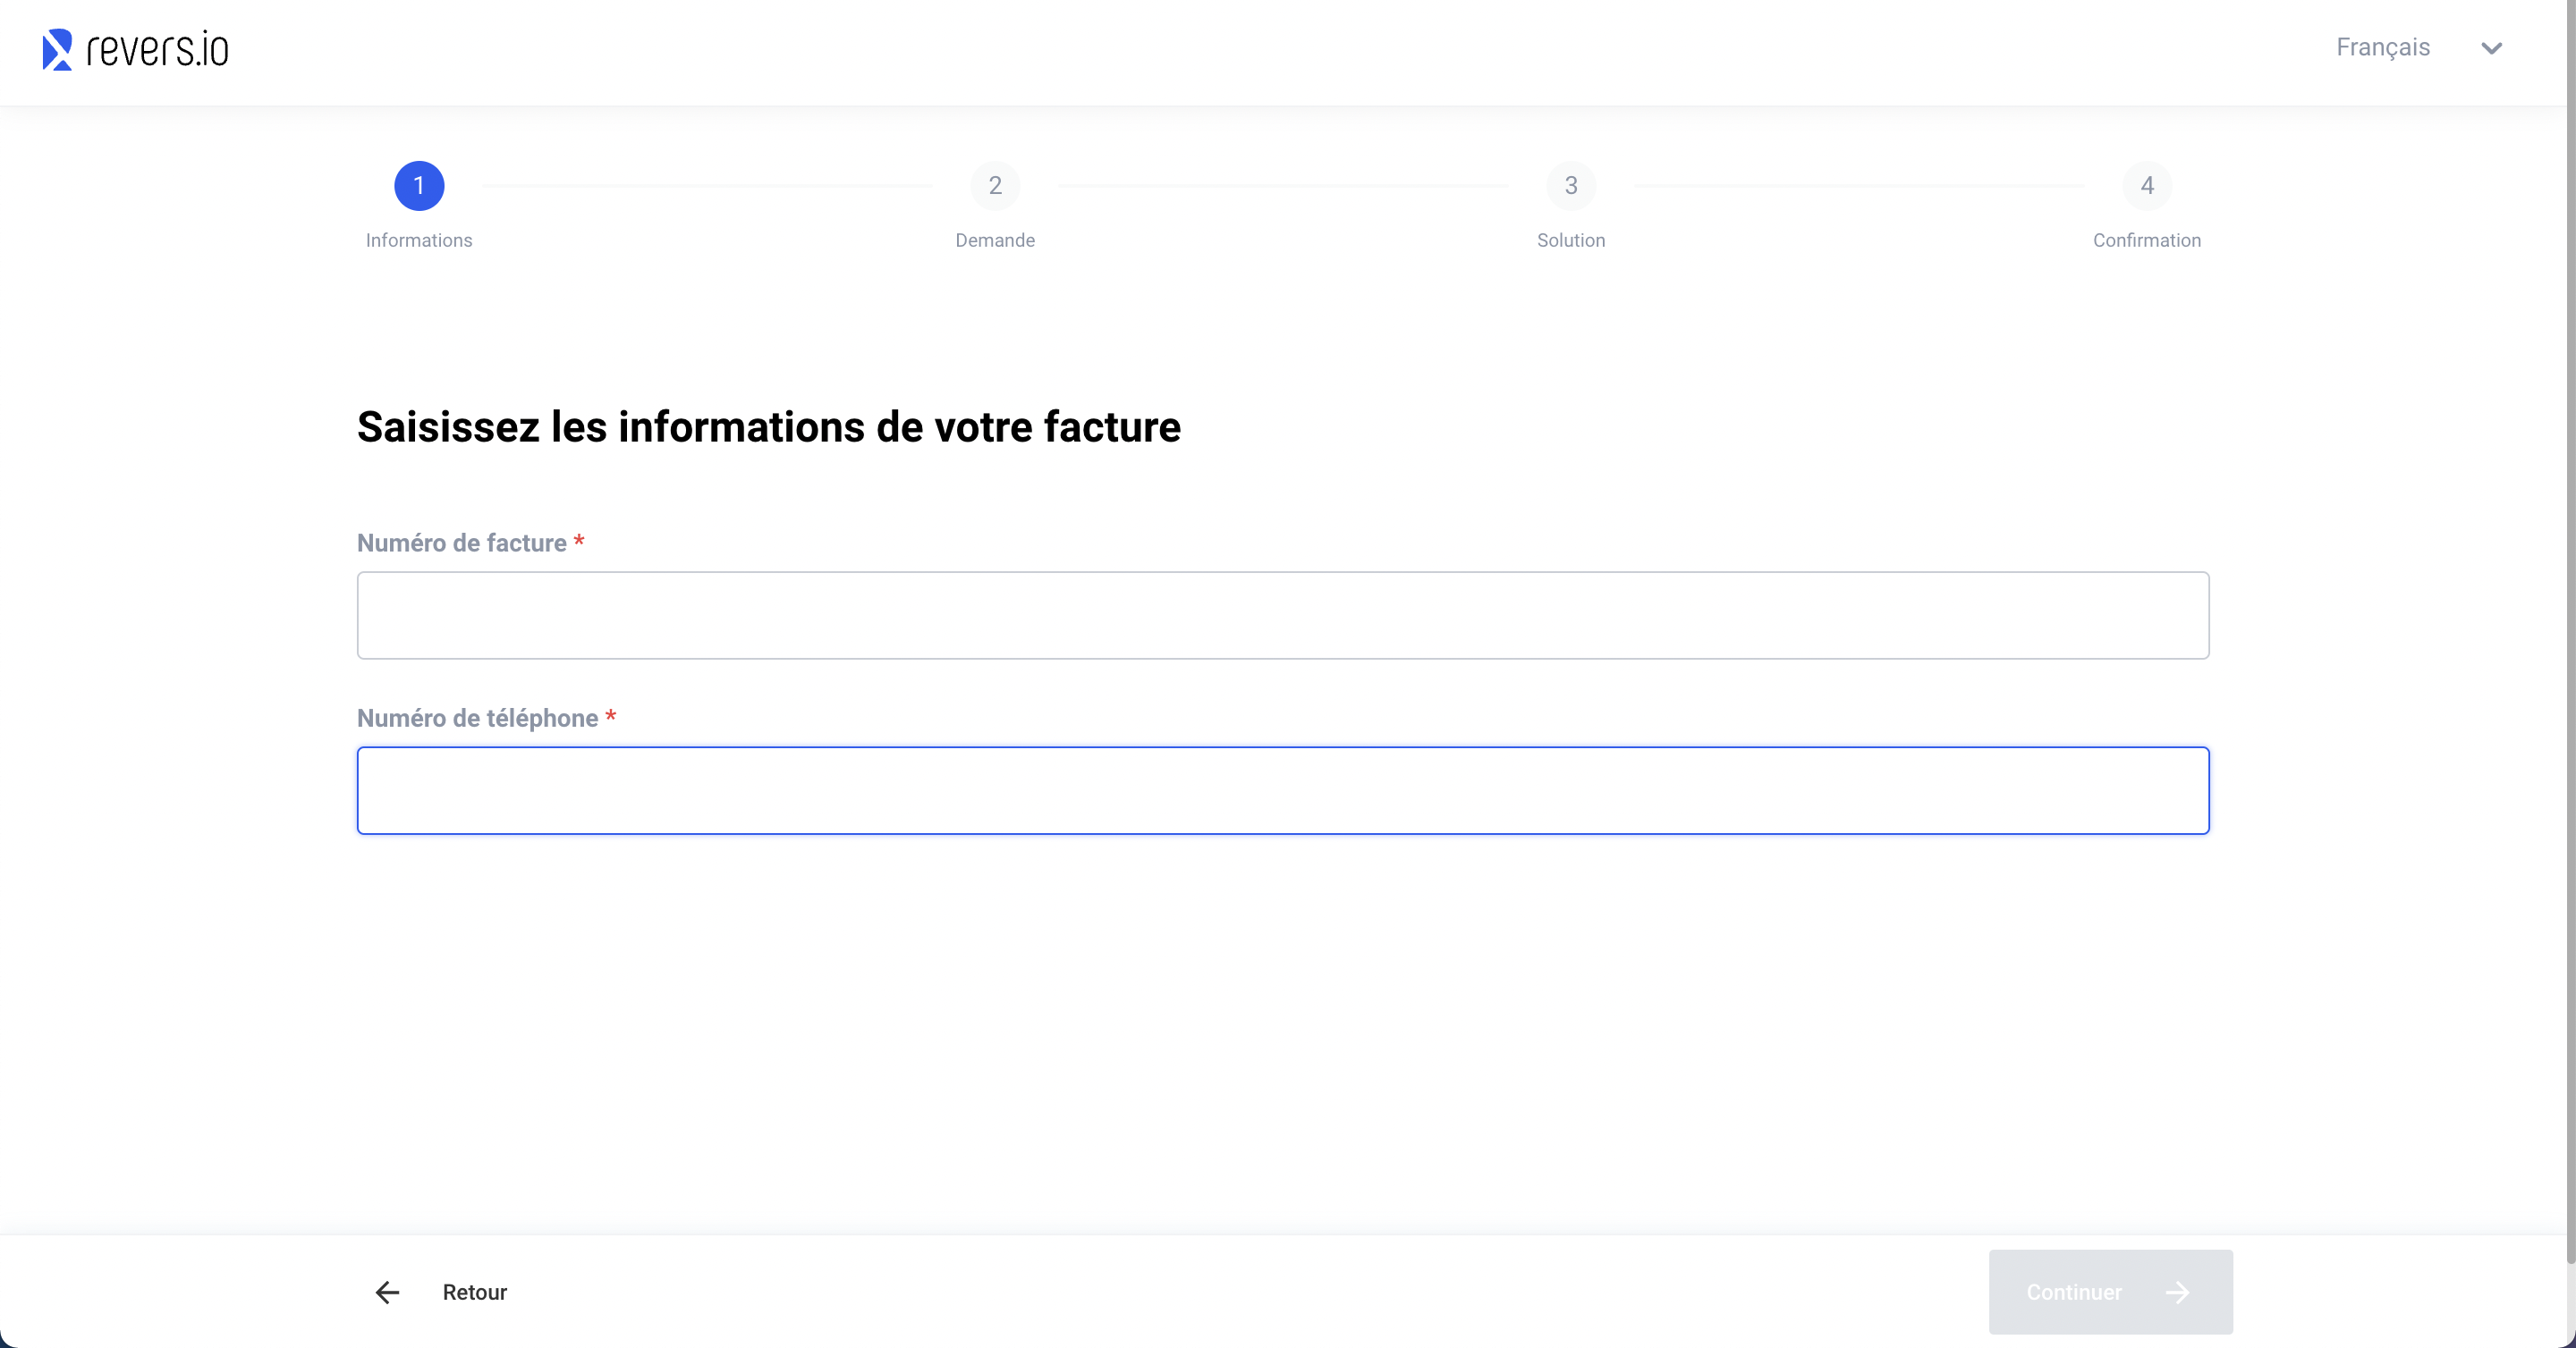Focus the Numéro de téléphone input field
Image resolution: width=2576 pixels, height=1348 pixels.
[1283, 790]
